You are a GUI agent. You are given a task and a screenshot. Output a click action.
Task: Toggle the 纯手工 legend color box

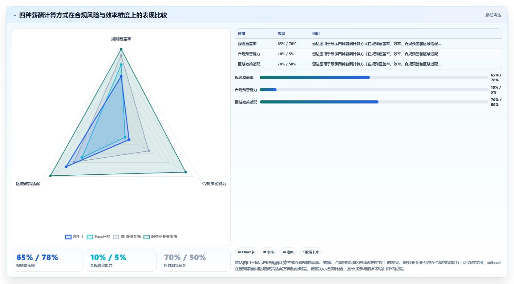click(68, 237)
